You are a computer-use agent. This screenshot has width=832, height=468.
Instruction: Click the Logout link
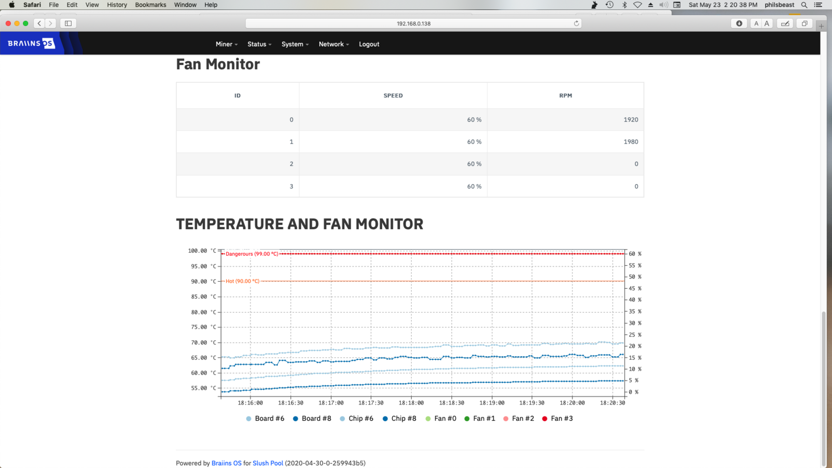[x=369, y=44]
